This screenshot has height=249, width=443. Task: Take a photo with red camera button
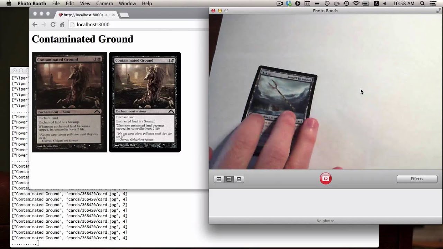coord(325,178)
